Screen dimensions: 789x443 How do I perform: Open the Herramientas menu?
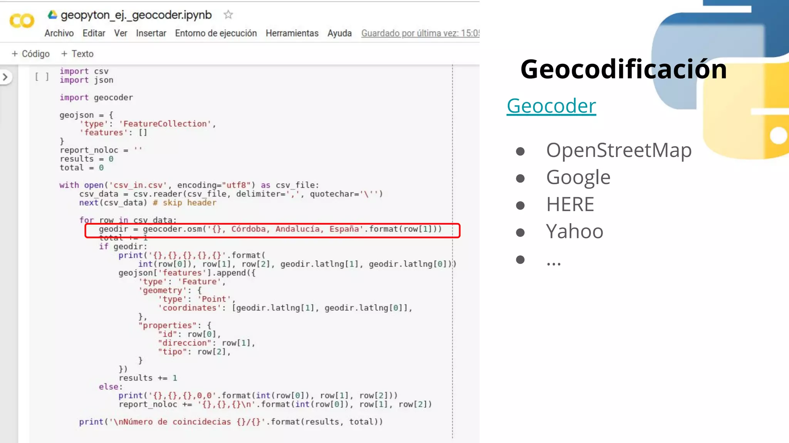coord(292,33)
